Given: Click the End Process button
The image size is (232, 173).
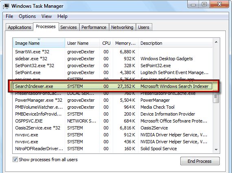Looking at the screenshot, I should pyautogui.click(x=200, y=161).
